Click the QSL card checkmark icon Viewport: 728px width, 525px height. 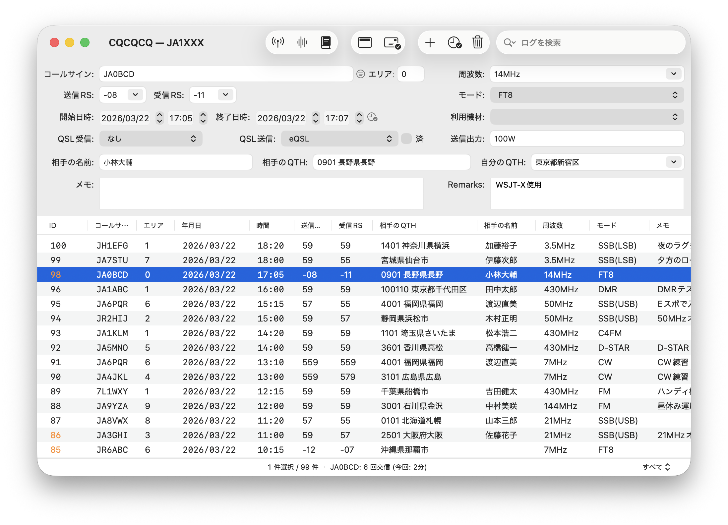point(392,42)
